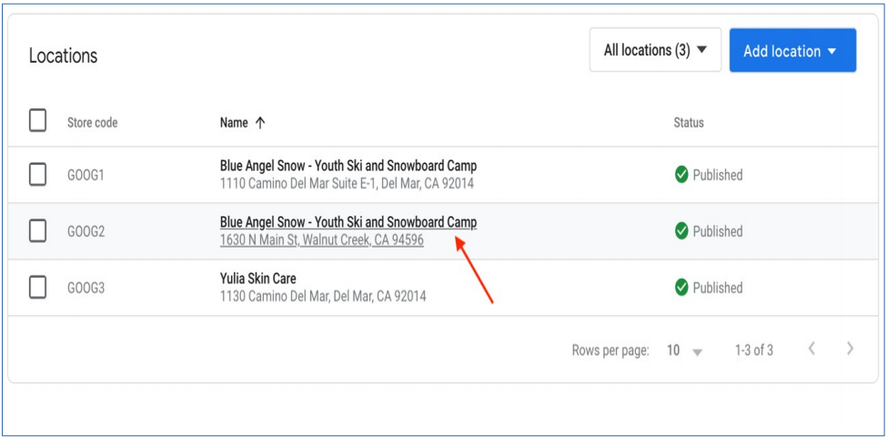Click the green Published checkmark for GOOG2
This screenshot has width=887, height=437.
pos(681,231)
